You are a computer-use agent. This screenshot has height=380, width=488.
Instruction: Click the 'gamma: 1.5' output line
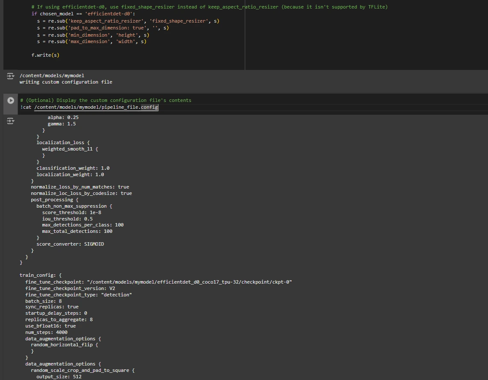pos(61,124)
